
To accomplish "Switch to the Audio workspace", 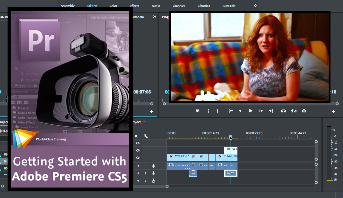I will (156, 6).
